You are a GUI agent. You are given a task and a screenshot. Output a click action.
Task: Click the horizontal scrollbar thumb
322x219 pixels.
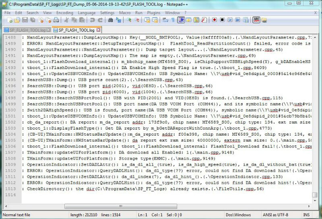point(120,206)
